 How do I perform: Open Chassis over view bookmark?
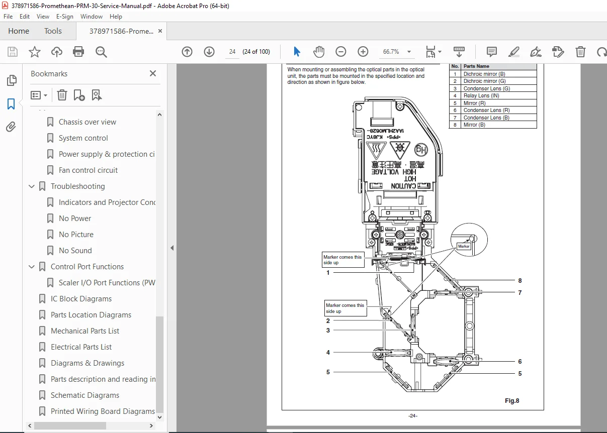pyautogui.click(x=88, y=122)
